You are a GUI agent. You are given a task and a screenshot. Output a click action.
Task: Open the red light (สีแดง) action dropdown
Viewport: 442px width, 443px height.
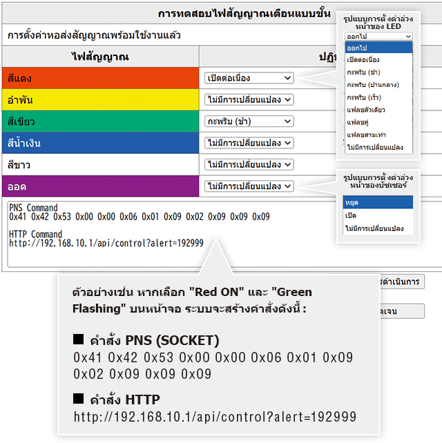tap(249, 79)
